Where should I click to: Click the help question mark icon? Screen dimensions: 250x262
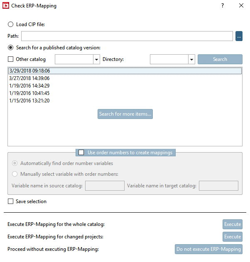coord(223,6)
